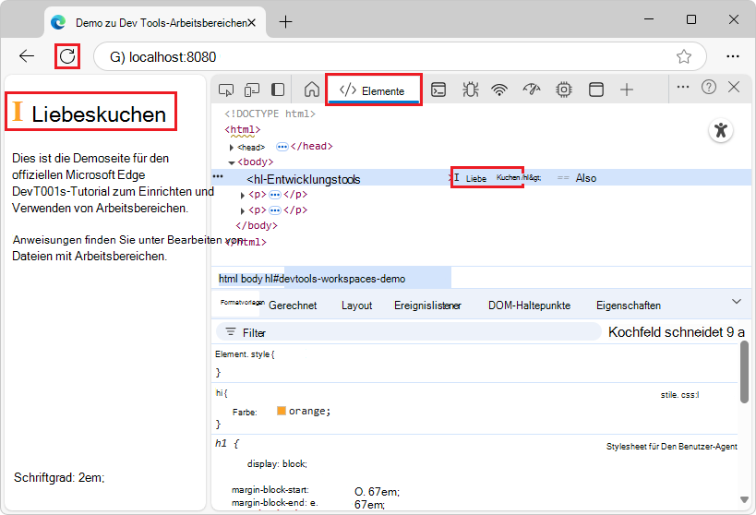The width and height of the screenshot is (756, 515).
Task: Select the html tag in DOM tree
Action: point(243,130)
